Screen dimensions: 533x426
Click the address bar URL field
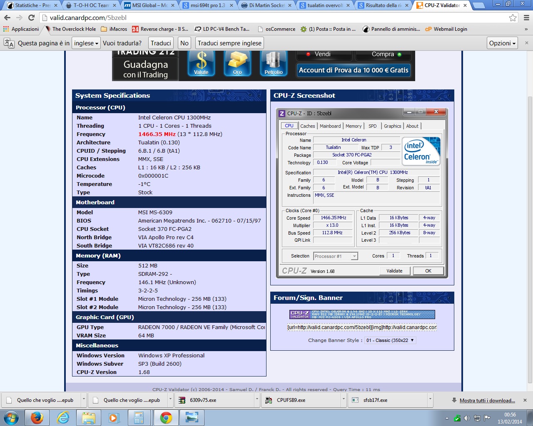(275, 17)
